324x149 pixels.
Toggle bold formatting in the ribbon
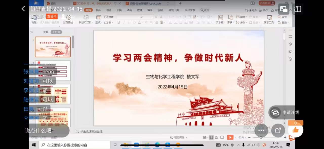click(118, 22)
